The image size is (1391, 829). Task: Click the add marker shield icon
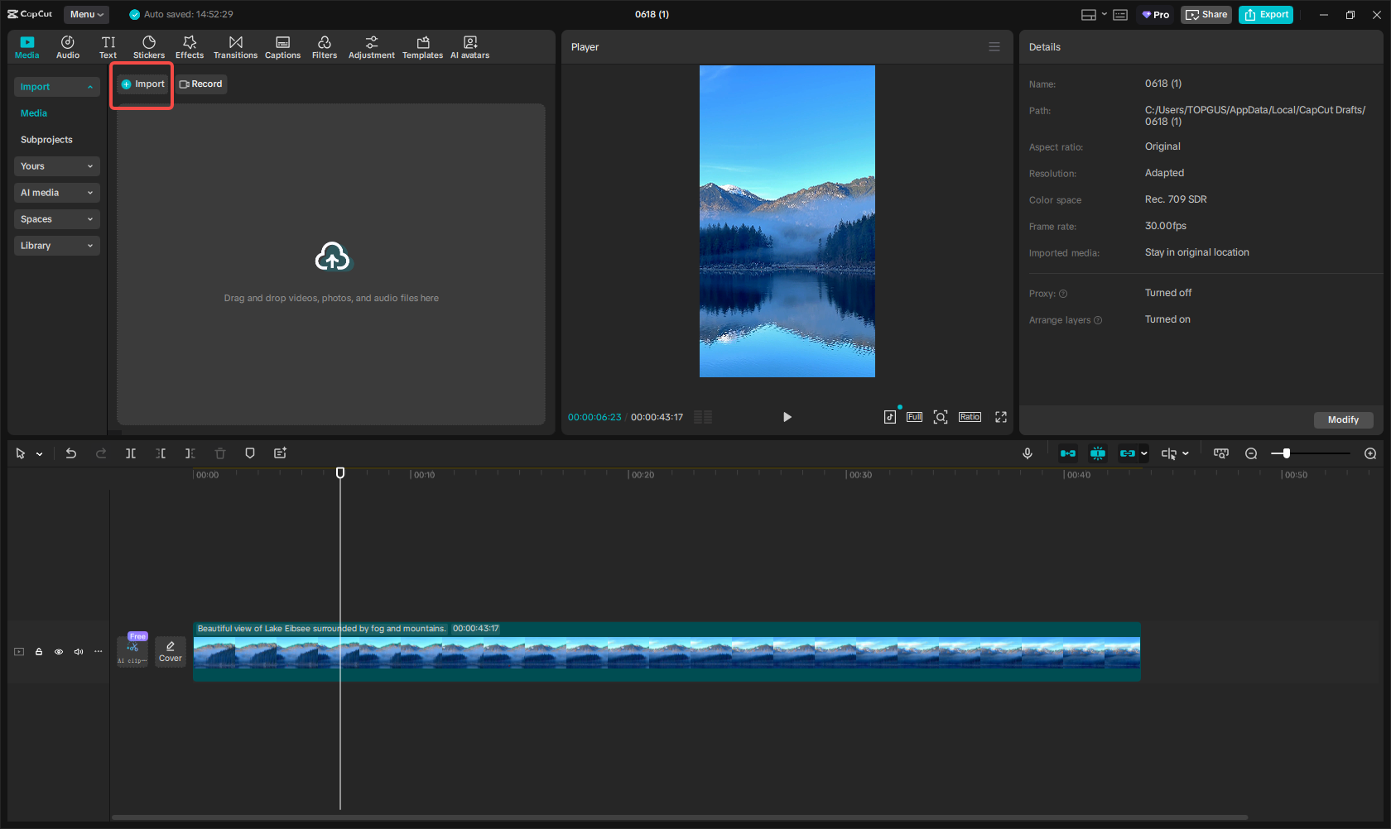tap(250, 453)
